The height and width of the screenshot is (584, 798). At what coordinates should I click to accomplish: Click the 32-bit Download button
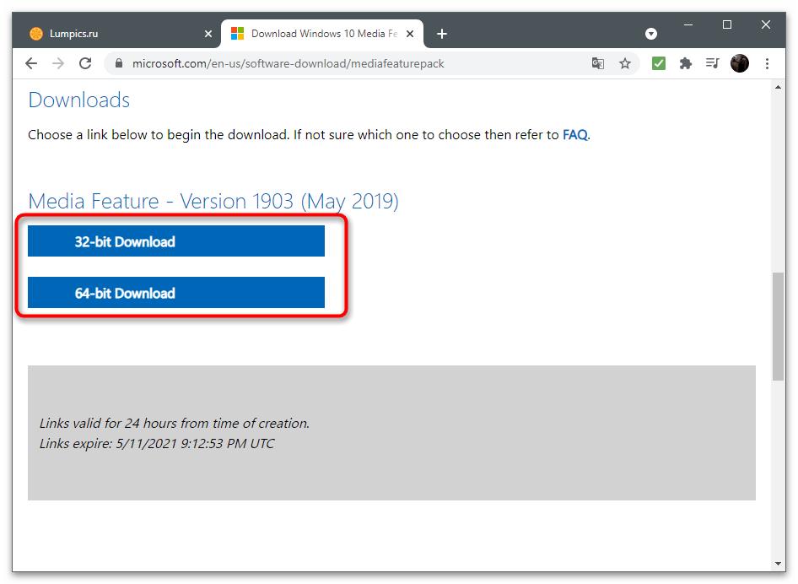[x=176, y=241]
